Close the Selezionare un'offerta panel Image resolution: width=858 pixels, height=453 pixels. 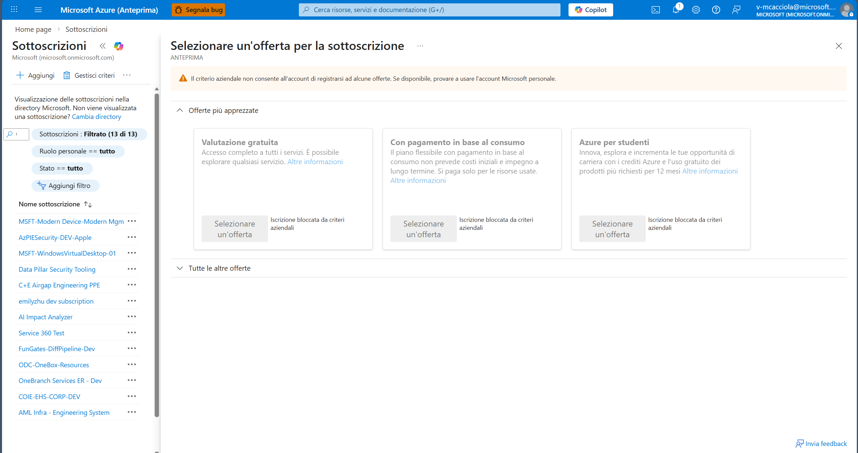click(x=839, y=46)
